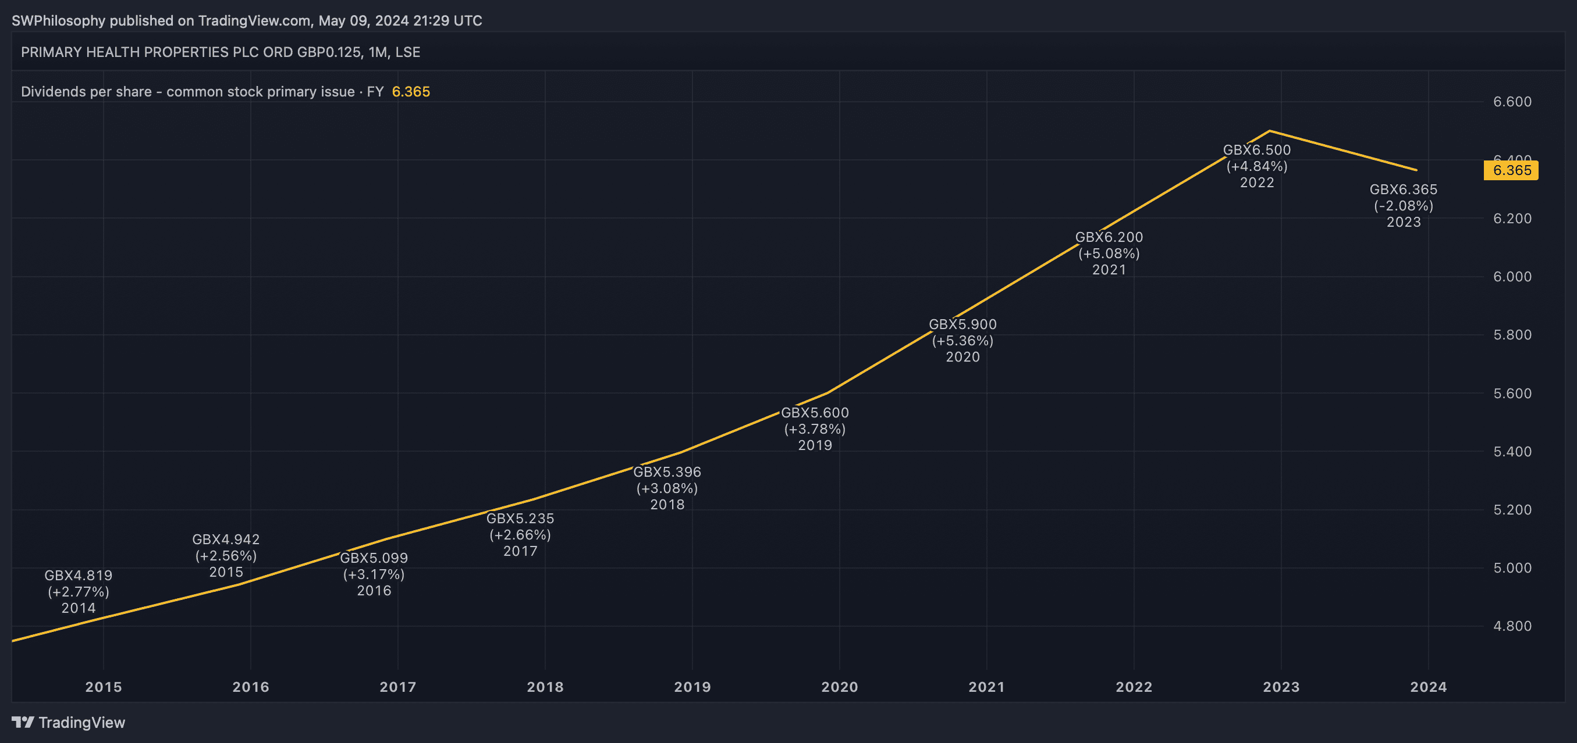Click the GBX6.365 2023 data label
This screenshot has width=1577, height=743.
point(1403,205)
